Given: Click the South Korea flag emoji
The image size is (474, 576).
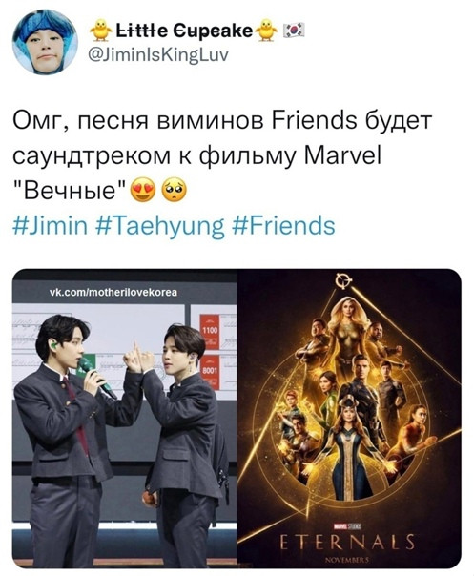Looking at the screenshot, I should tap(295, 31).
